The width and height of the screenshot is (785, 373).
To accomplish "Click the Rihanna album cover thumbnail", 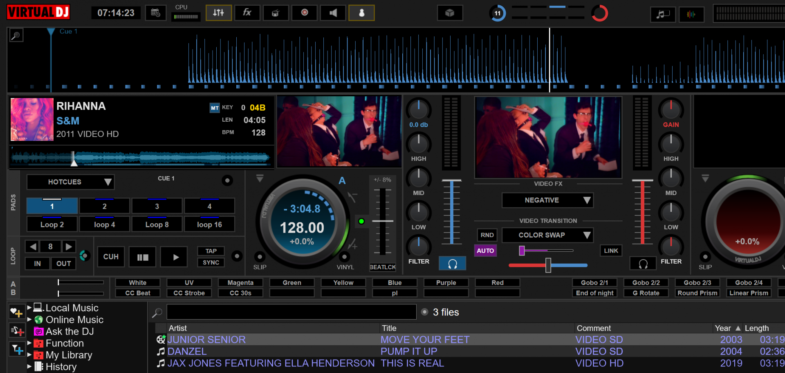I will click(x=32, y=119).
